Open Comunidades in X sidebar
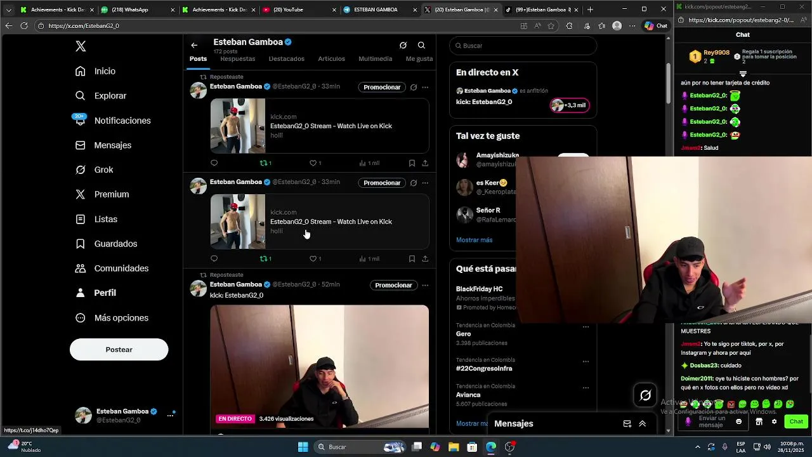Image resolution: width=812 pixels, height=457 pixels. [112, 268]
